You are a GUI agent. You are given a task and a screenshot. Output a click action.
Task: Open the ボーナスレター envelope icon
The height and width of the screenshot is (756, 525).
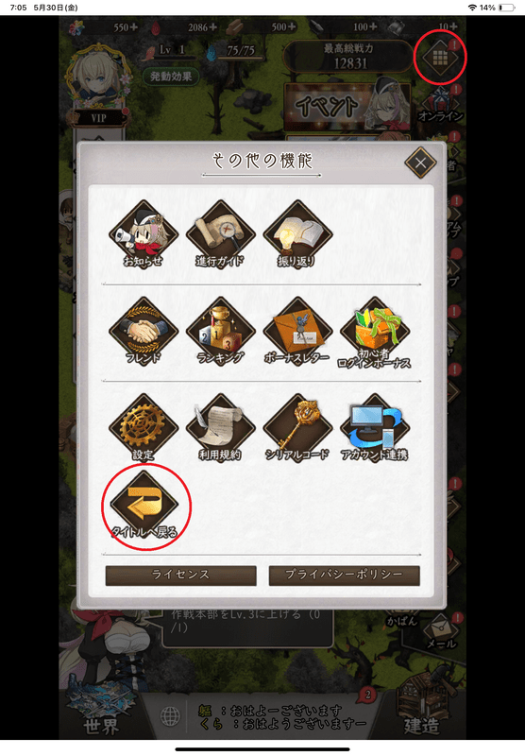297,332
